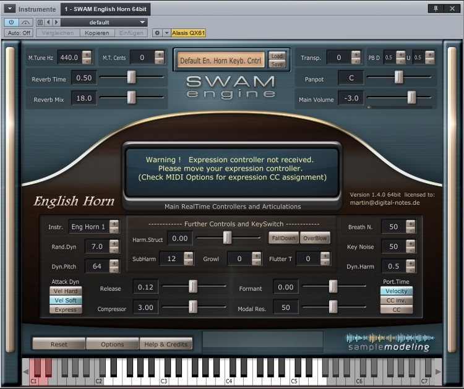The width and height of the screenshot is (464, 389).
Task: Click the C4 key on virtual keyboard
Action: click(230, 380)
